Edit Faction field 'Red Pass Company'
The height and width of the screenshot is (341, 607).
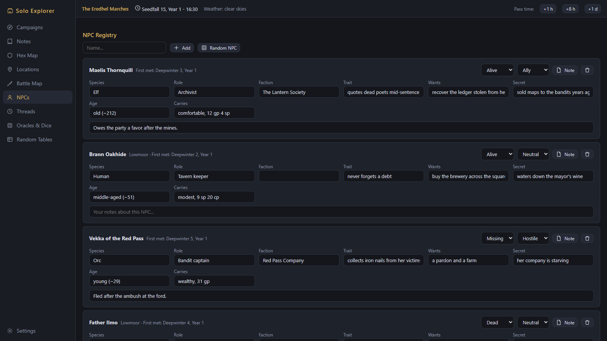click(x=299, y=260)
